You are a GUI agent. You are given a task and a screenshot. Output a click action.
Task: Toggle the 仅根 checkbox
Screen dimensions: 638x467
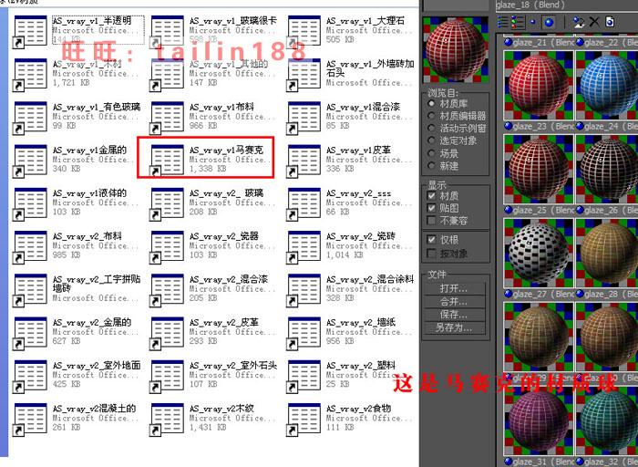(432, 240)
